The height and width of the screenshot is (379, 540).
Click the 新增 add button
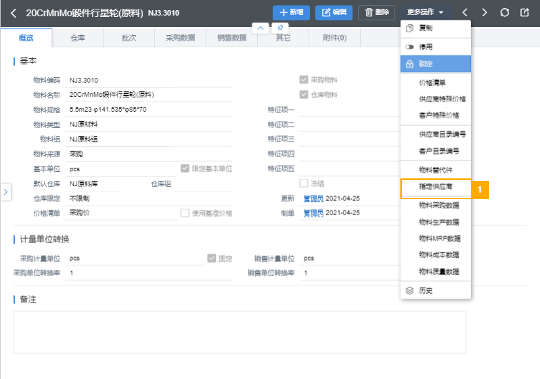(x=291, y=13)
